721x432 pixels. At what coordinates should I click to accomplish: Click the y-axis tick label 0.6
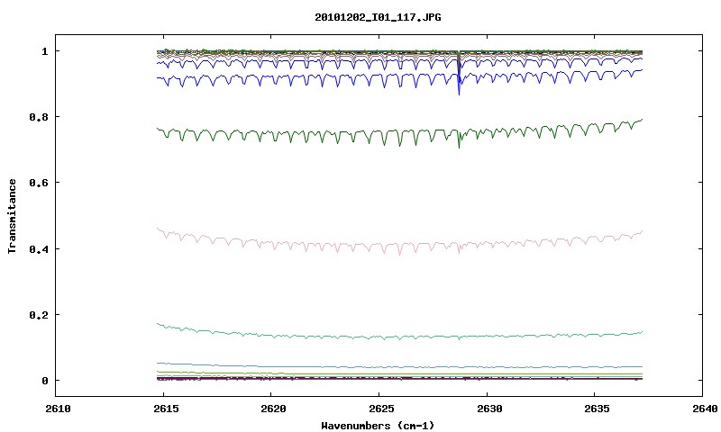[39, 183]
